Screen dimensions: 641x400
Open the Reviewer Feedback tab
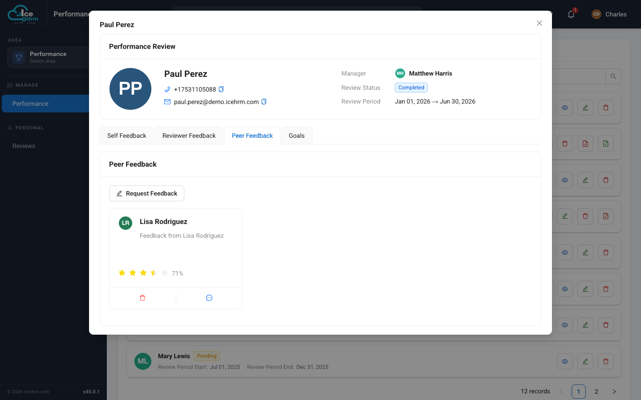click(189, 136)
